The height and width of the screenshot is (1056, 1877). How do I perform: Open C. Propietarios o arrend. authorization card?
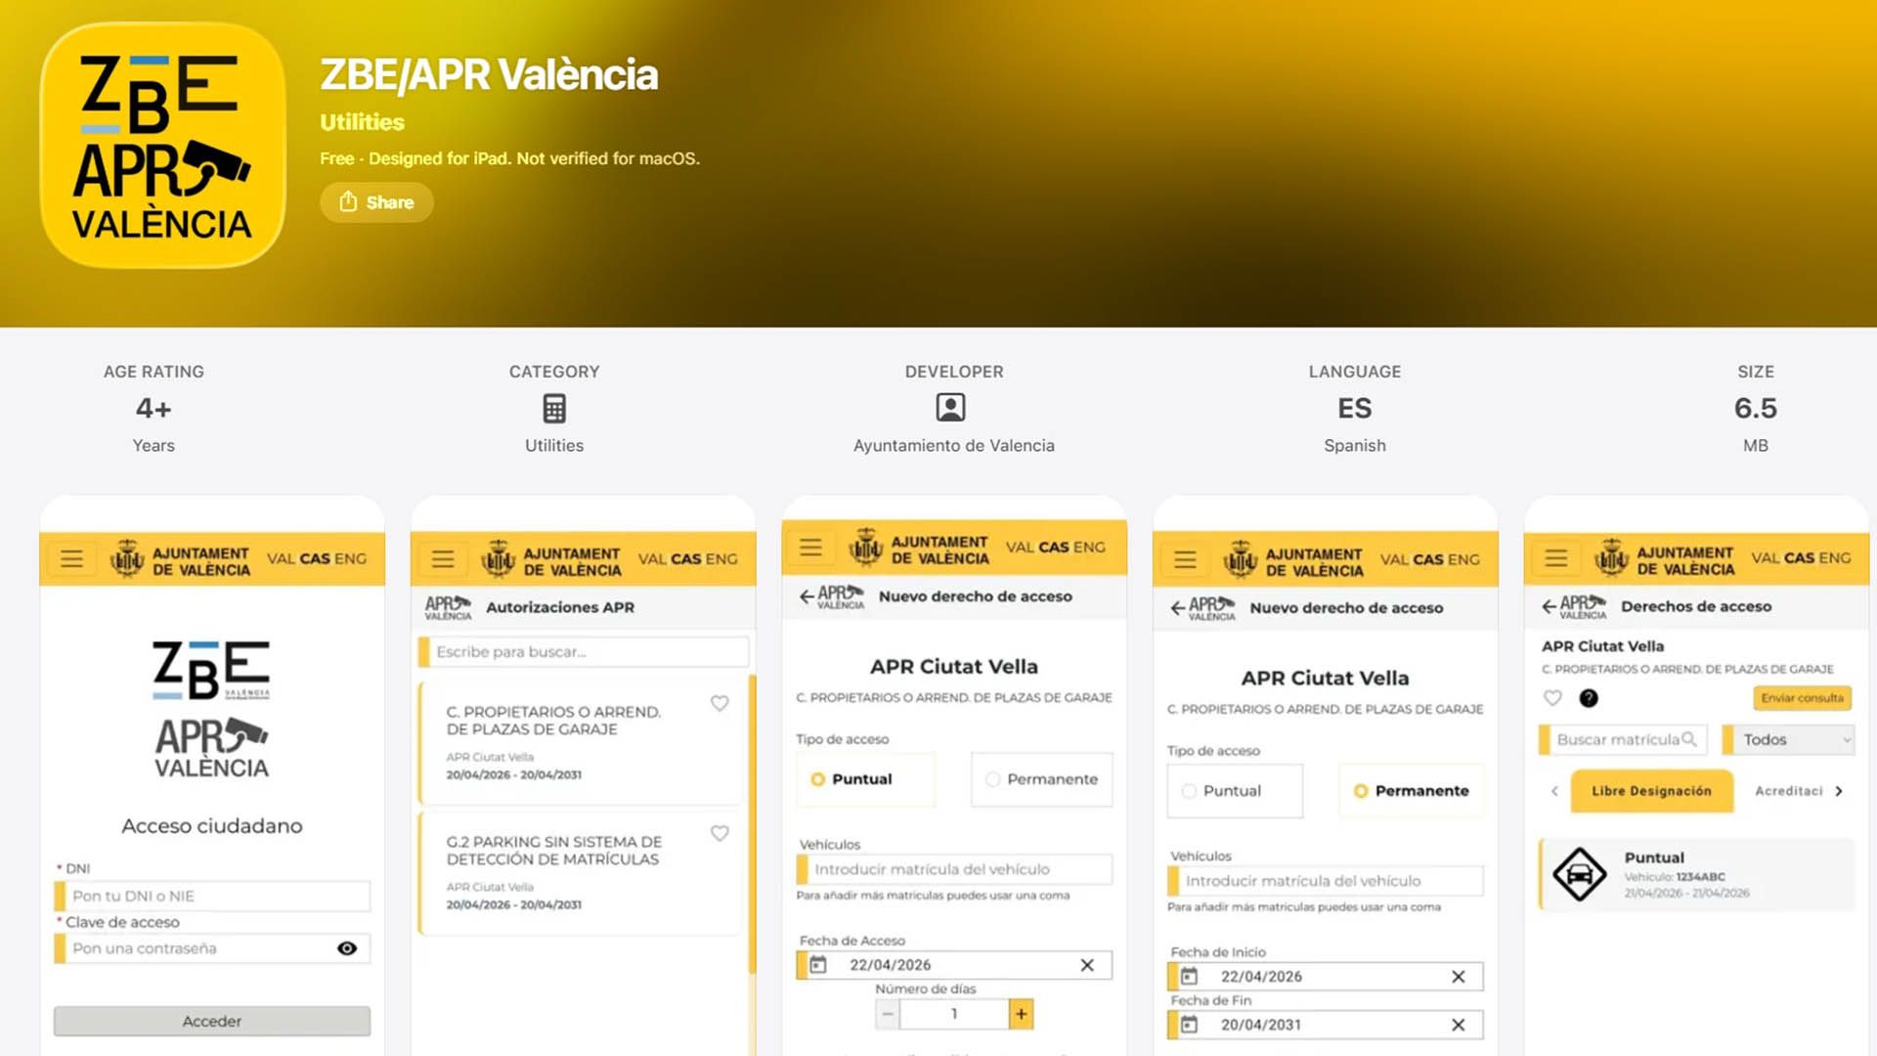point(581,743)
